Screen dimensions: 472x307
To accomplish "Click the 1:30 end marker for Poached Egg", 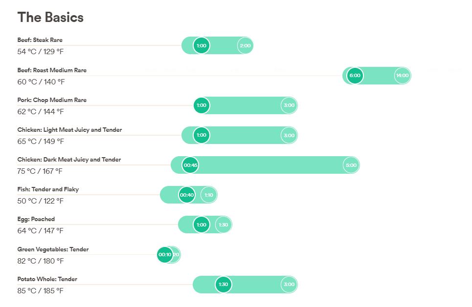I will point(223,225).
